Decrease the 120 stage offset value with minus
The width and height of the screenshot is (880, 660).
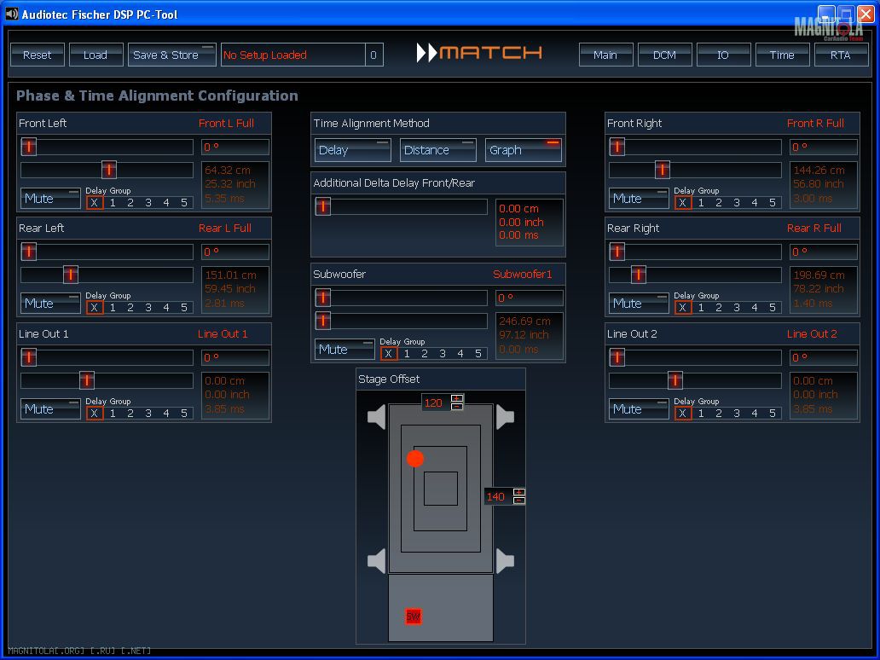[x=457, y=407]
